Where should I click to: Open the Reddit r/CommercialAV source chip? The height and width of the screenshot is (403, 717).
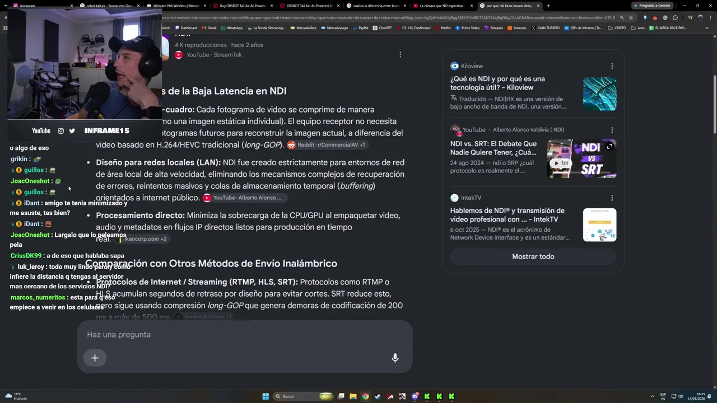point(326,145)
